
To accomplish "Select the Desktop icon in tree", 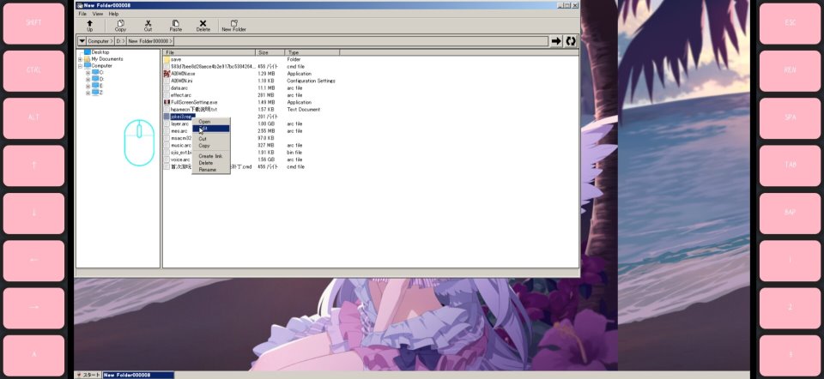I will [88, 52].
